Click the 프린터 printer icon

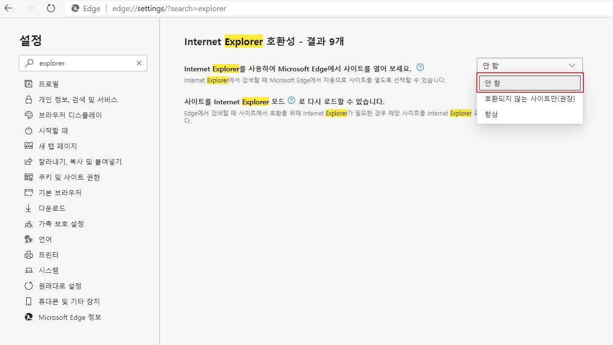click(x=28, y=255)
